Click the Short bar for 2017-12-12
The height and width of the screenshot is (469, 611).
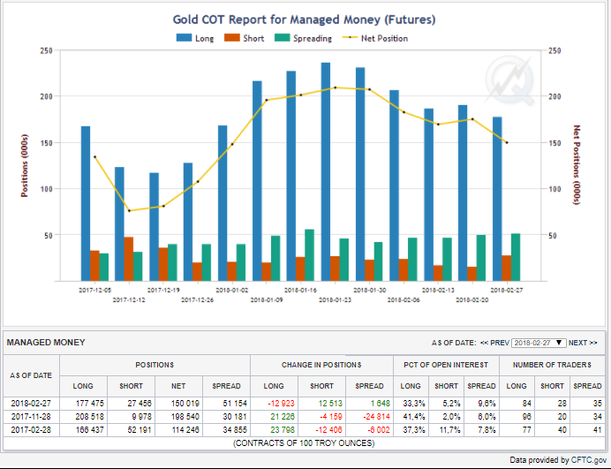coord(129,259)
